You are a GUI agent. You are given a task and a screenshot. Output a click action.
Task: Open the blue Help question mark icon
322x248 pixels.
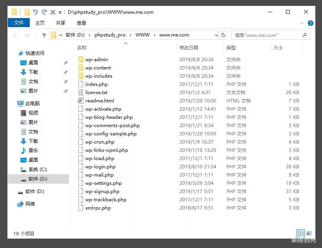311,23
